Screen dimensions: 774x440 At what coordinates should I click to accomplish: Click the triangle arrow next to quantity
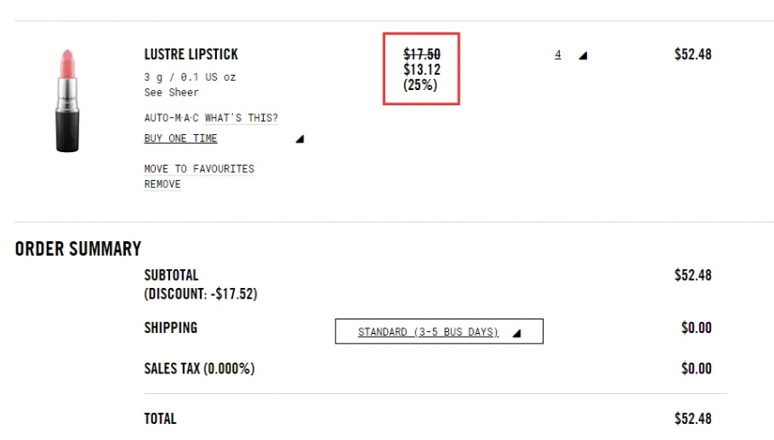pyautogui.click(x=582, y=56)
